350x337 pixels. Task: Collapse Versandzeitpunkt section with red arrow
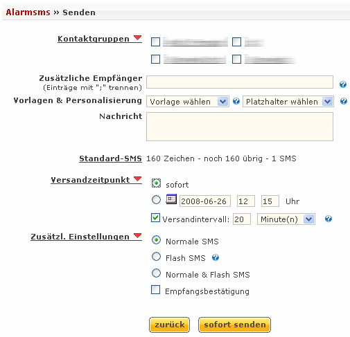click(138, 179)
